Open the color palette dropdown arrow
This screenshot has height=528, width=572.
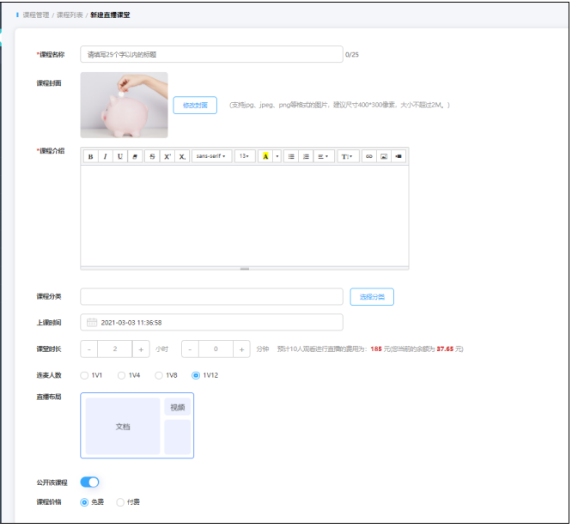pos(277,156)
